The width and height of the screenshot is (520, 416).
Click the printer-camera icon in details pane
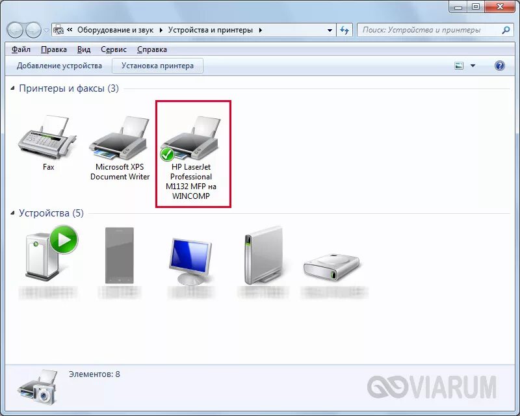click(x=38, y=387)
